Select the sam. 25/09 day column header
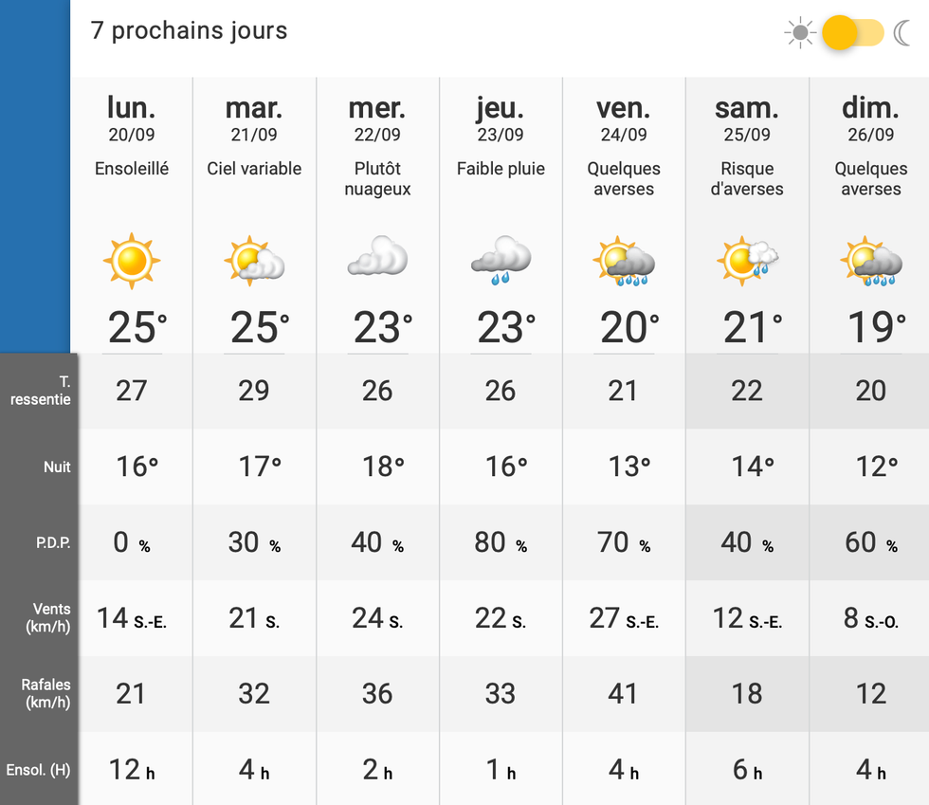Screen dimensions: 929x805 747,119
